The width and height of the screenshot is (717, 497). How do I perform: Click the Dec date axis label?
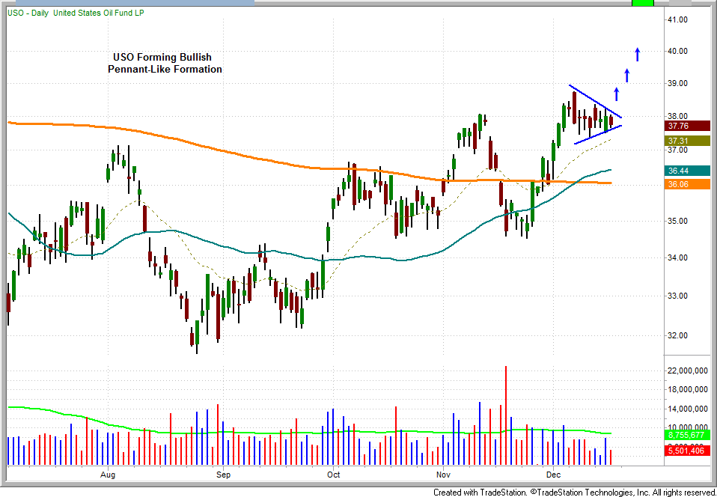click(x=553, y=475)
